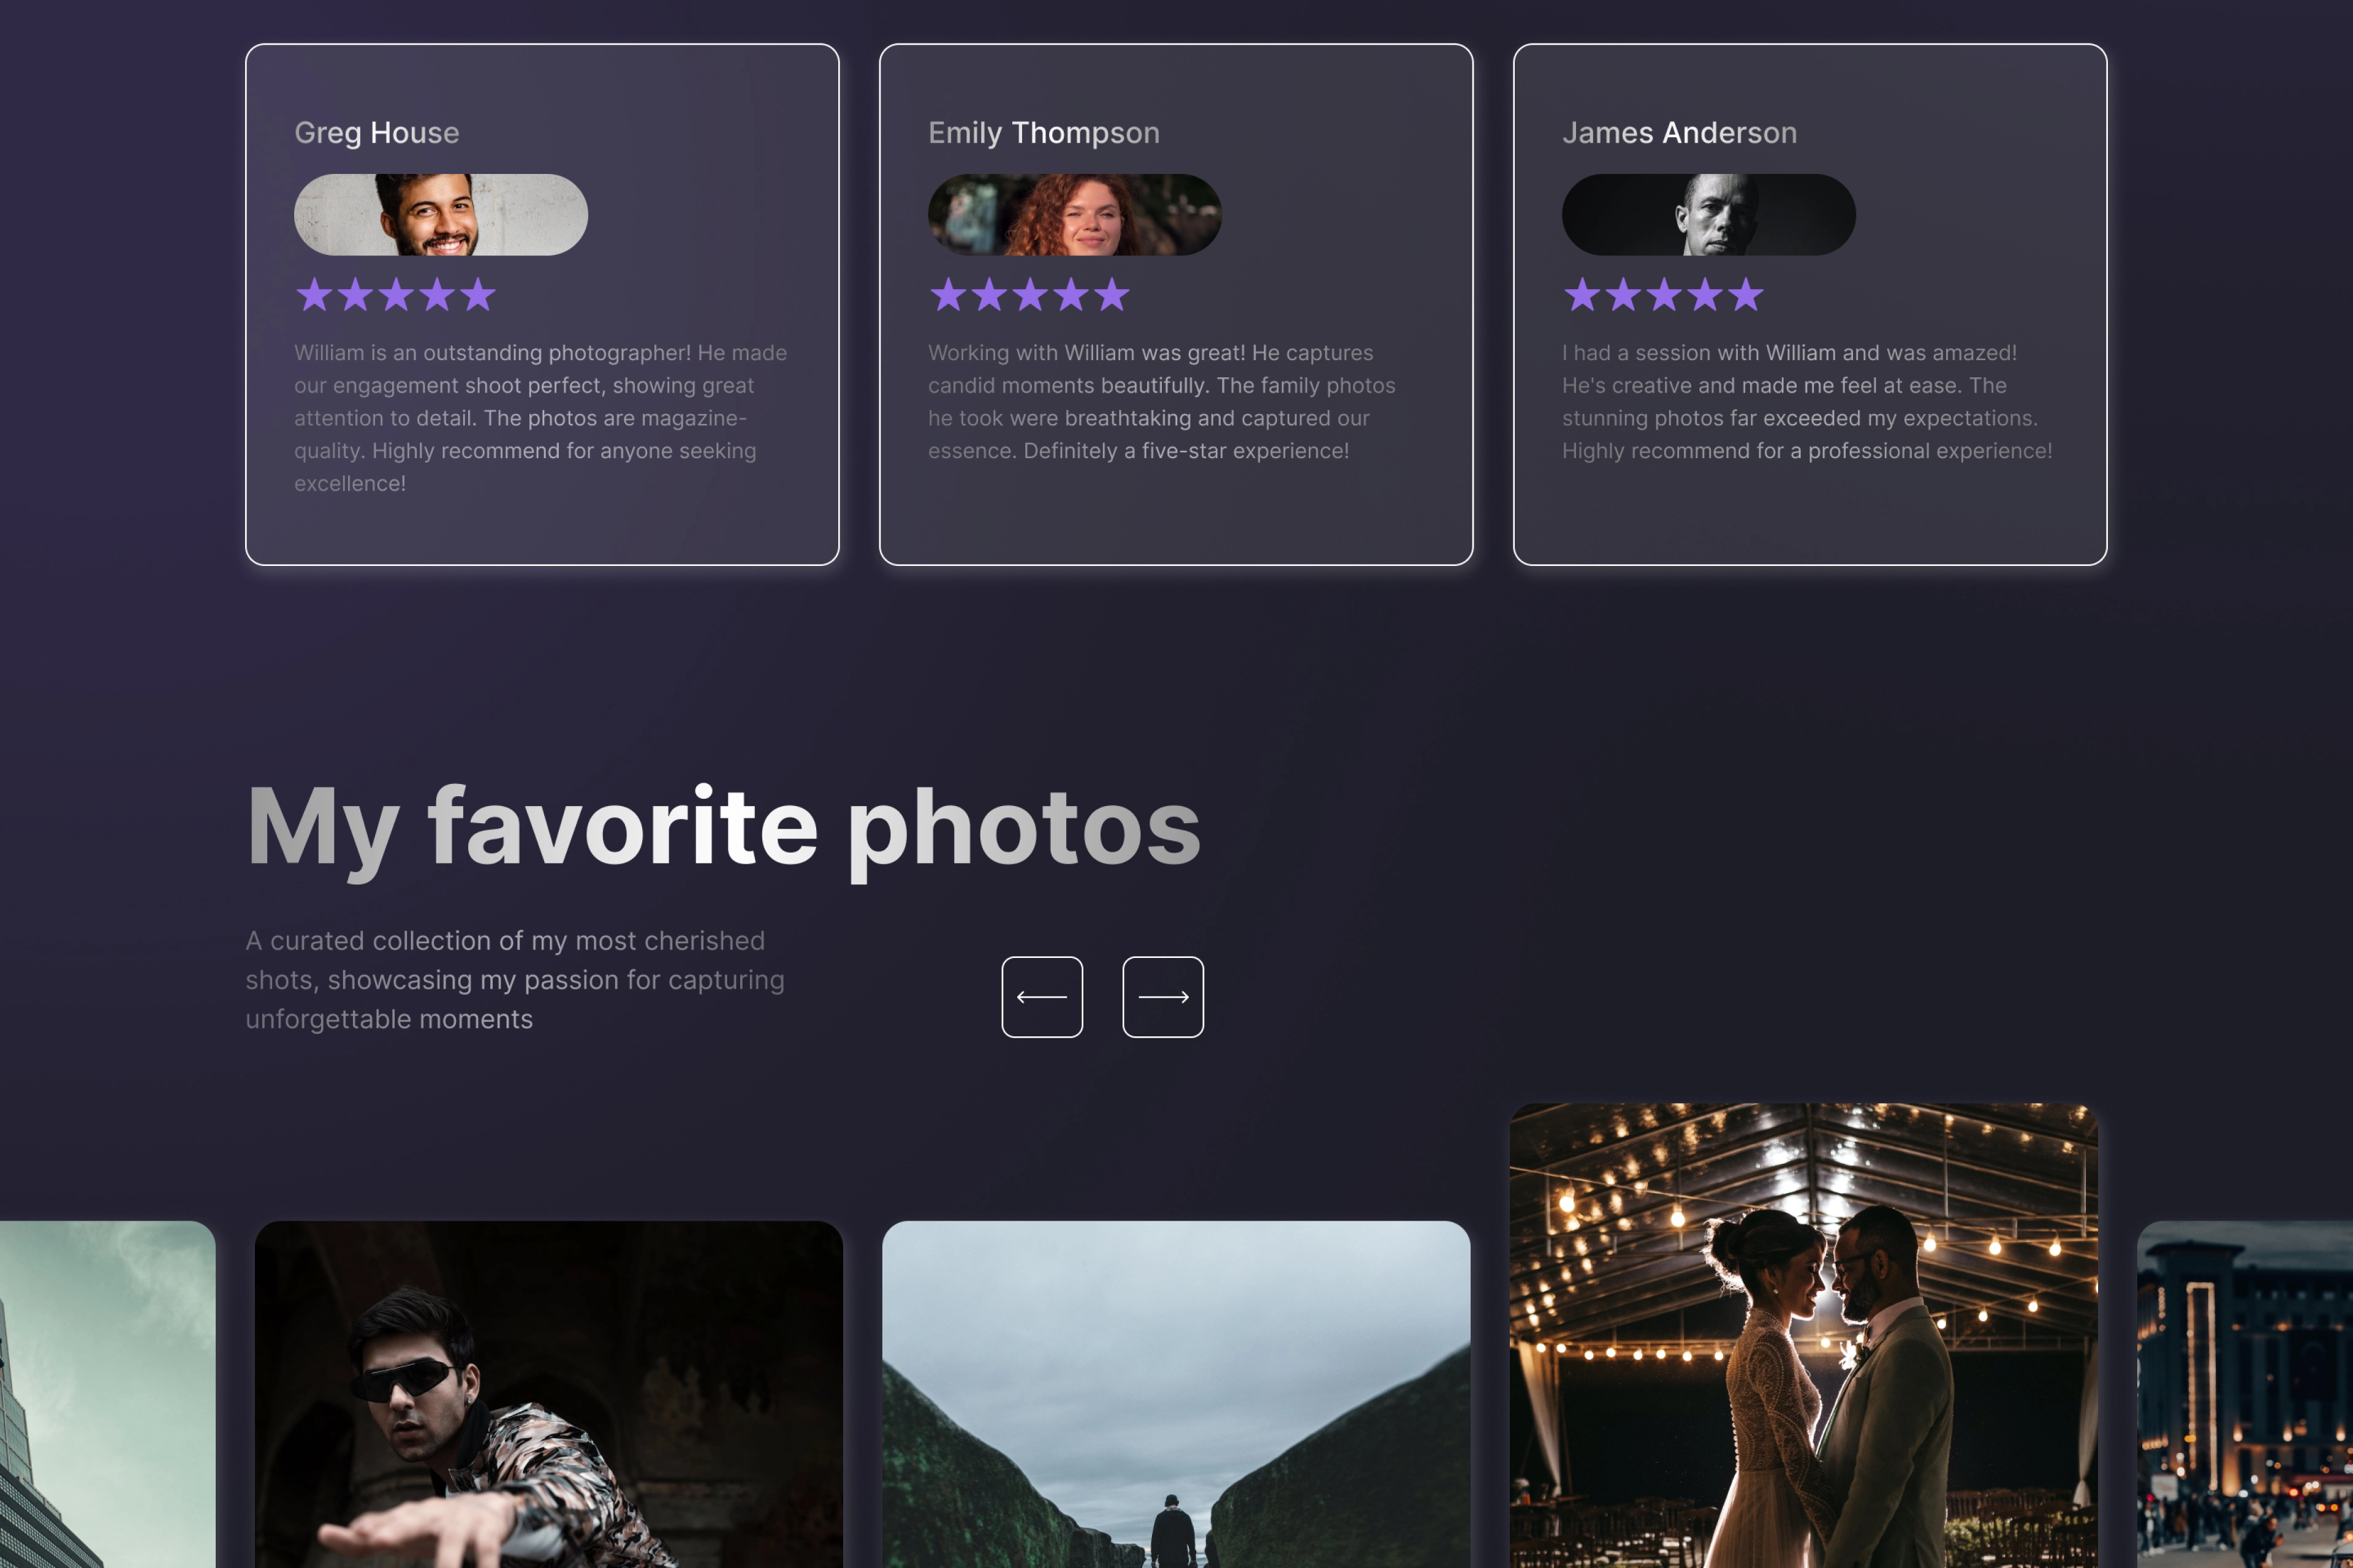Click Greg House's review text
2353x1568 pixels.
click(x=541, y=418)
